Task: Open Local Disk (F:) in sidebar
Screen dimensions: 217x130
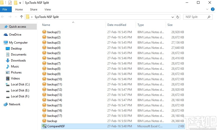Action: [x=20, y=96]
